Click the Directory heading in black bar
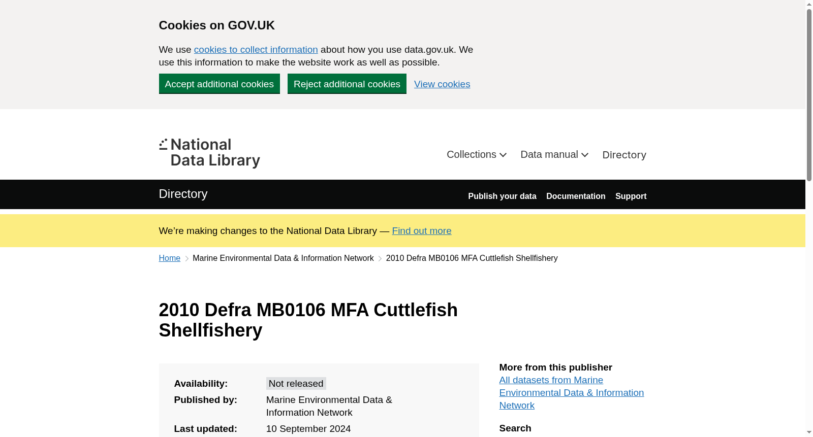The width and height of the screenshot is (813, 437). [x=183, y=194]
